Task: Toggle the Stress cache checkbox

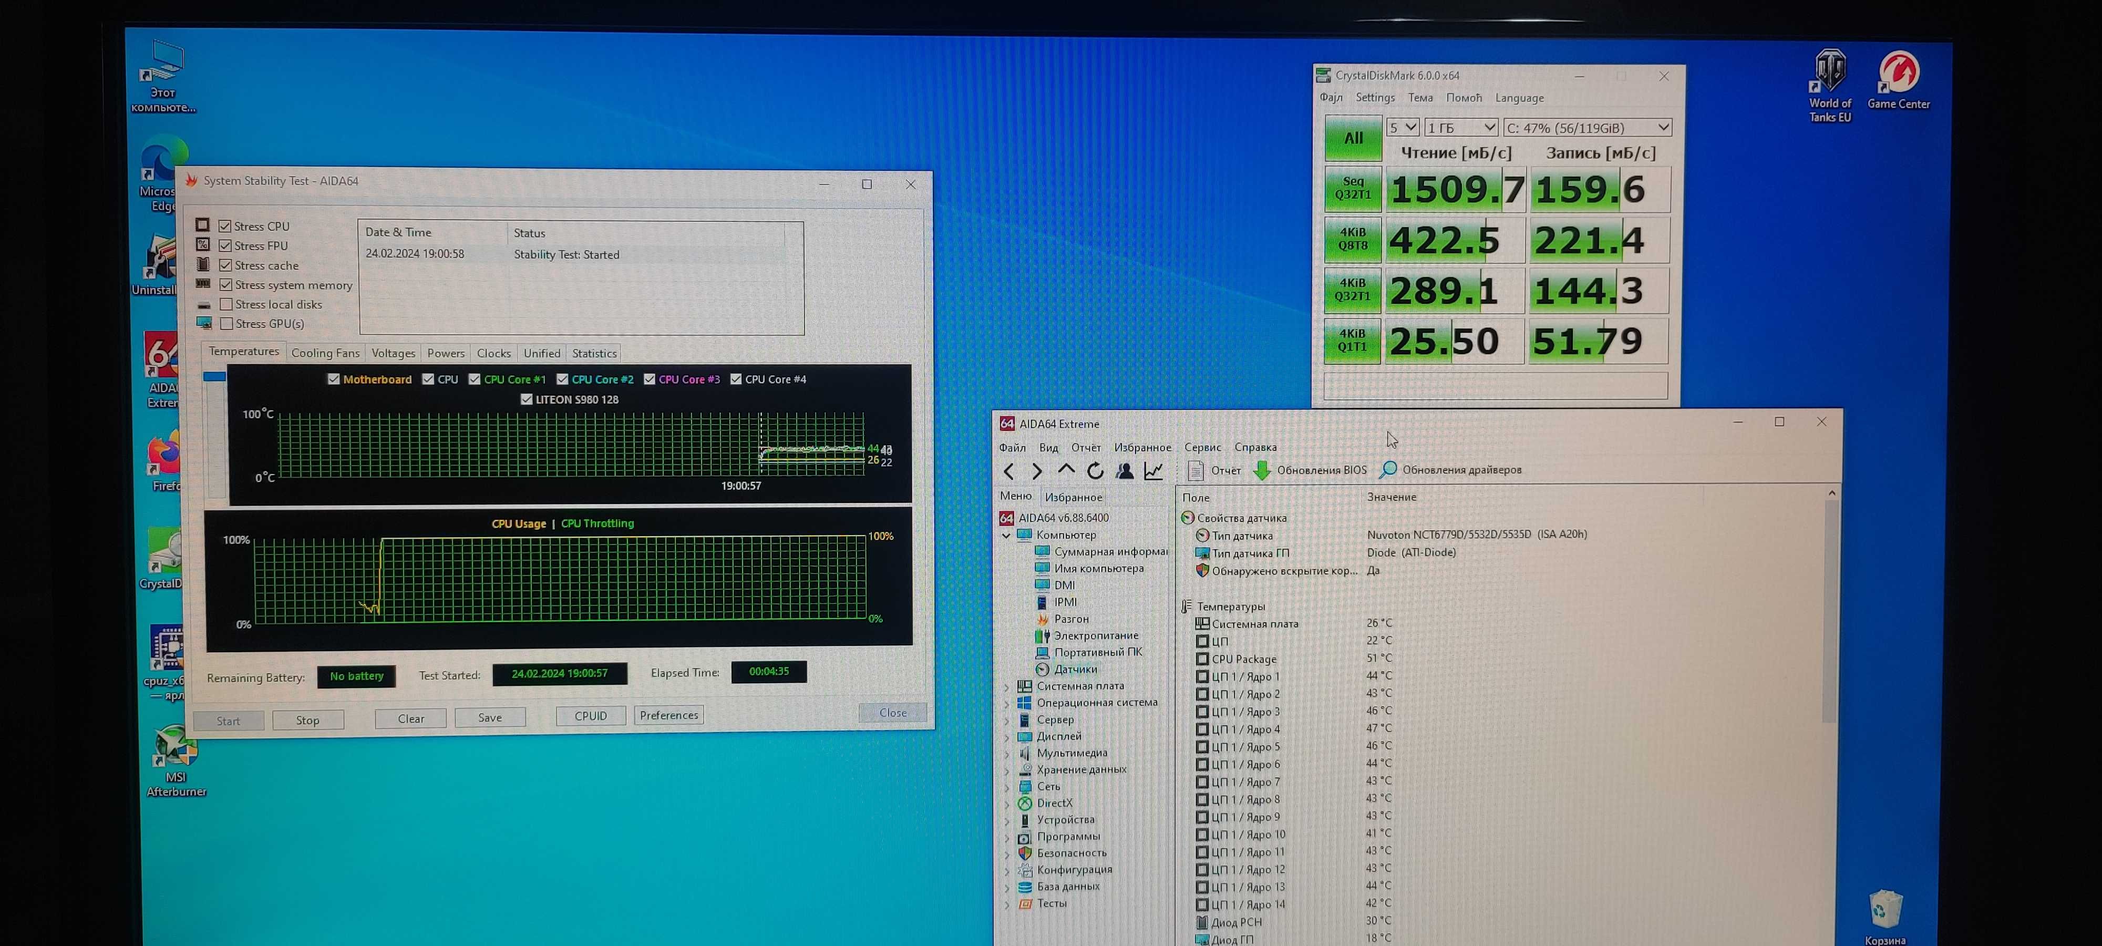Action: pyautogui.click(x=225, y=265)
